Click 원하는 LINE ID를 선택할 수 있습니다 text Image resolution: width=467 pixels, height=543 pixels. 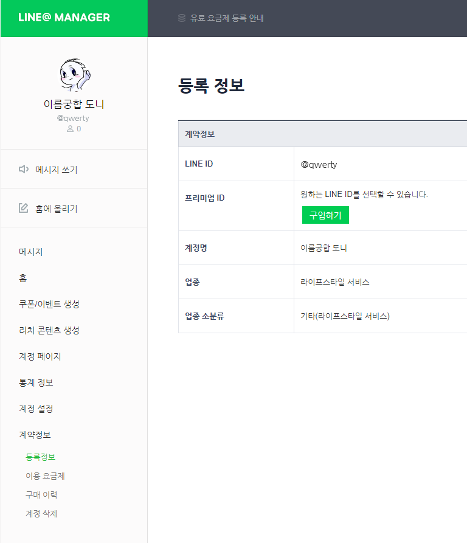(364, 194)
